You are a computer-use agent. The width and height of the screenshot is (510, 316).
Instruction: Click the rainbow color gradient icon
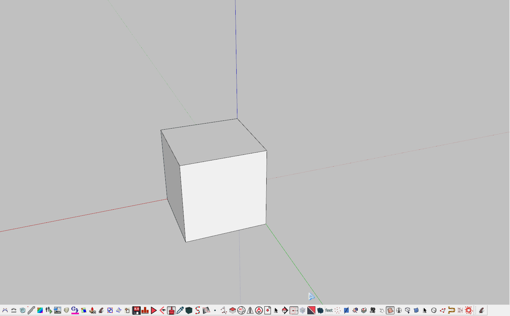point(40,310)
